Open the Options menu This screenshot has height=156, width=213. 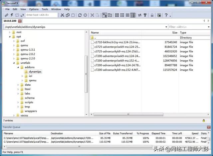click(34, 9)
